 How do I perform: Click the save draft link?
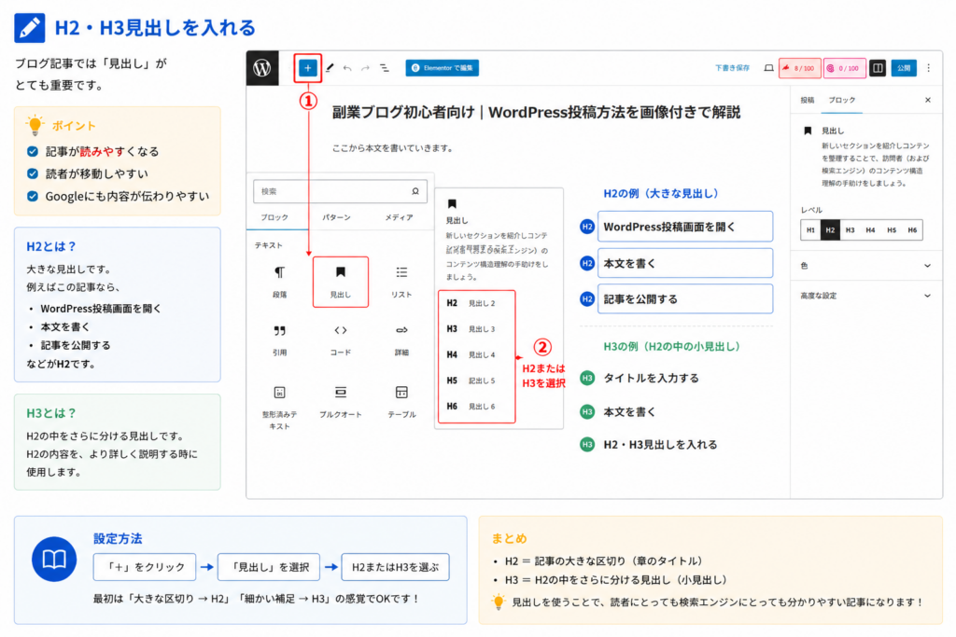coord(732,68)
